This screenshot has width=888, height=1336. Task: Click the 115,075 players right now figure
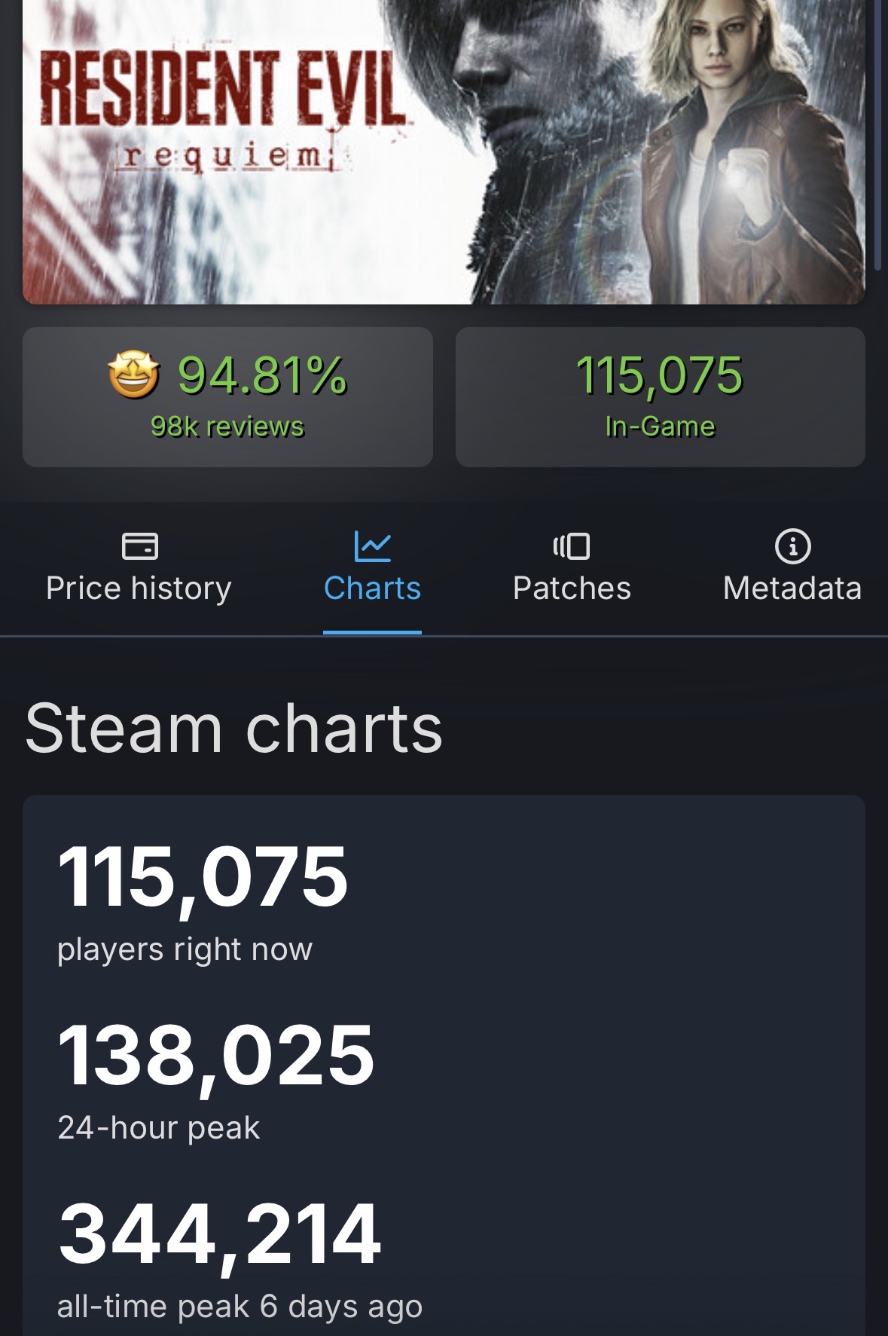click(x=203, y=877)
